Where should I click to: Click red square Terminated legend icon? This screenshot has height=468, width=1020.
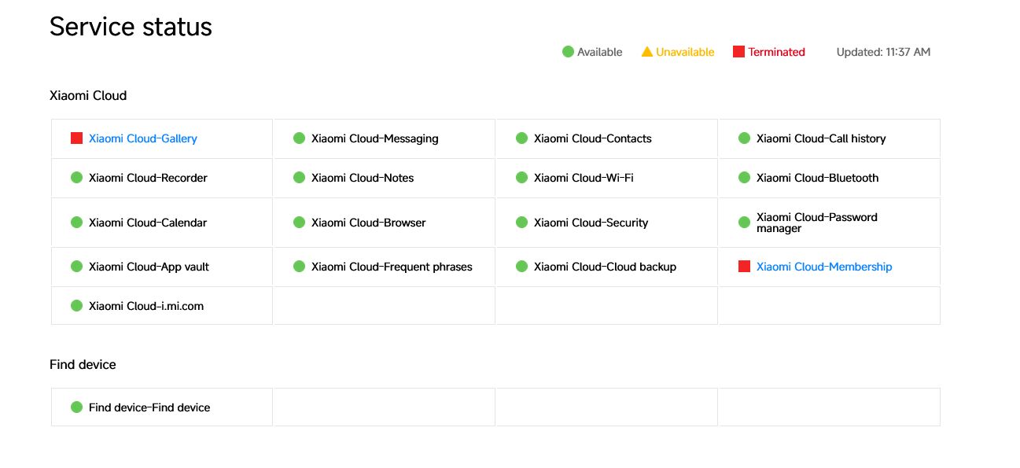click(738, 52)
